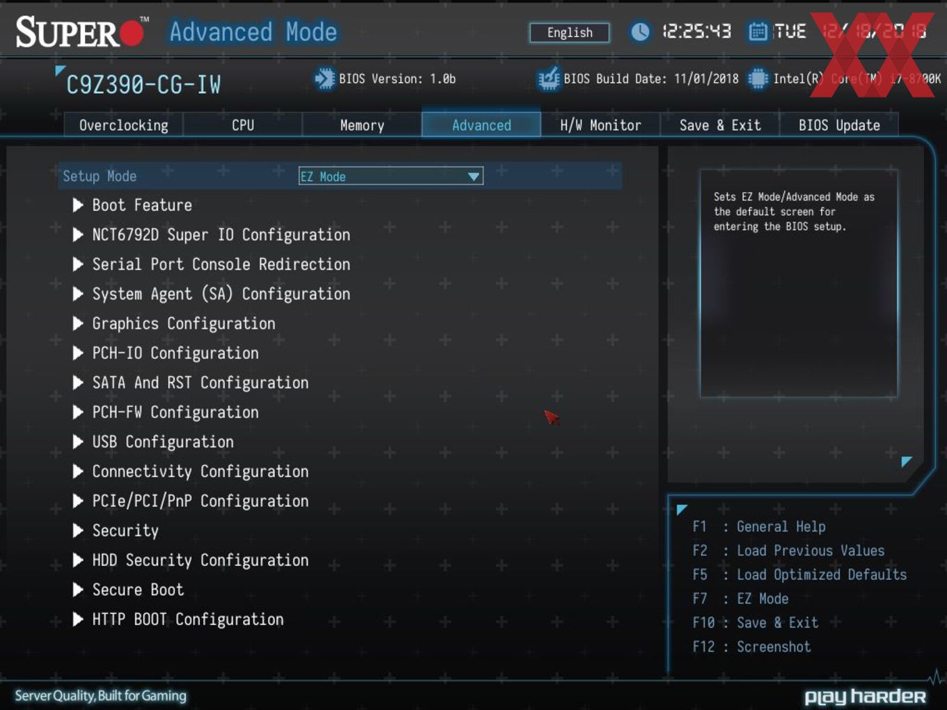Click the BIOS Version 1.0b text
The width and height of the screenshot is (947, 710).
pos(397,79)
